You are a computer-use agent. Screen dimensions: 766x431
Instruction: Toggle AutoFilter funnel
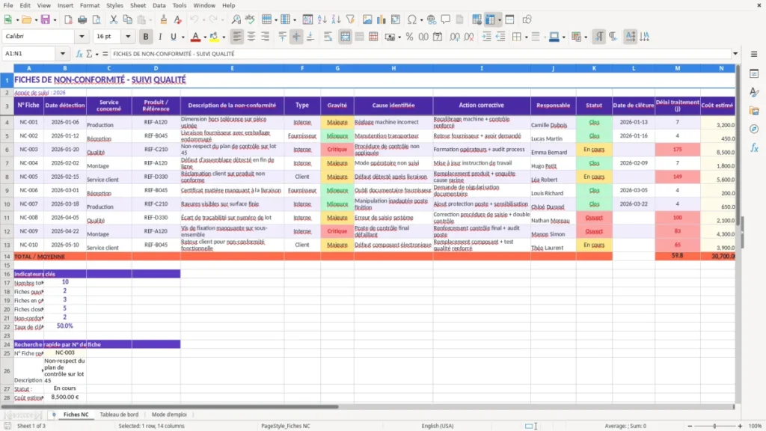350,19
